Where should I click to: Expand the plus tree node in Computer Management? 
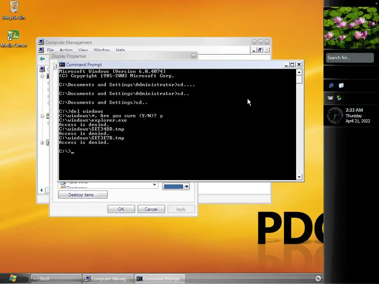point(42,143)
